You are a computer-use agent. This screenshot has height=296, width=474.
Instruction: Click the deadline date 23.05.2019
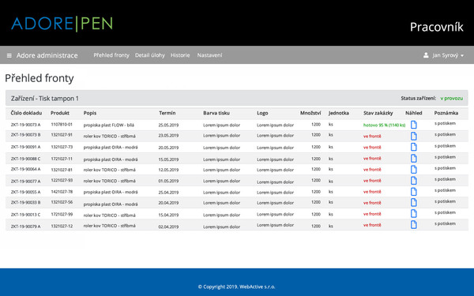[168, 136]
